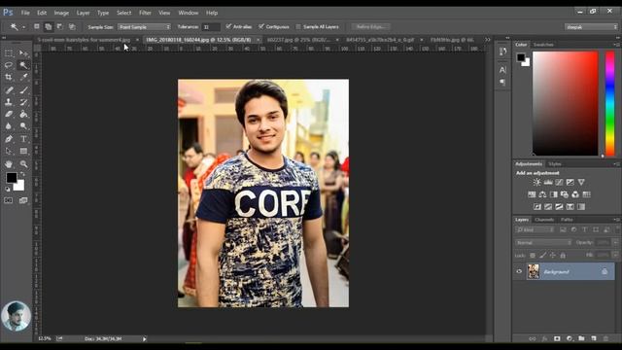Open the layer blend mode Normal dropdown
The width and height of the screenshot is (622, 350).
point(543,242)
